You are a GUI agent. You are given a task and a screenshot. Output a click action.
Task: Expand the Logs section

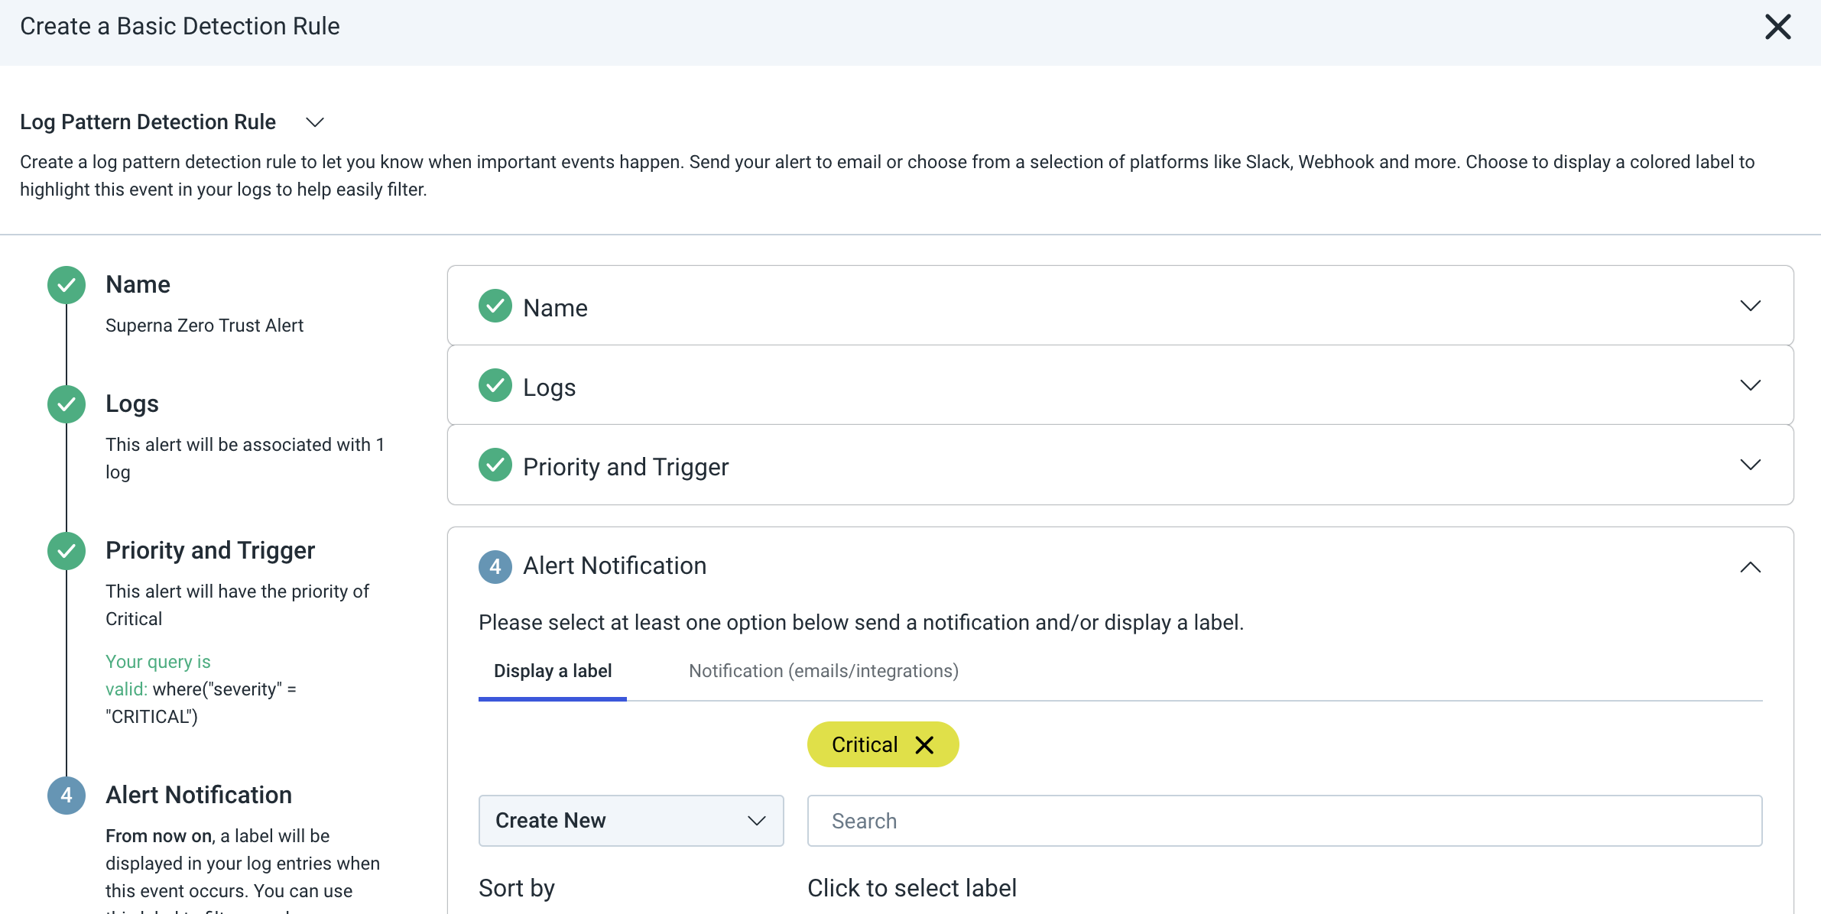pyautogui.click(x=1751, y=385)
